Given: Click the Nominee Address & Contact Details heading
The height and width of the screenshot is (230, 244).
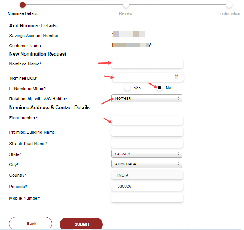Looking at the screenshot, I should pyautogui.click(x=50, y=107).
